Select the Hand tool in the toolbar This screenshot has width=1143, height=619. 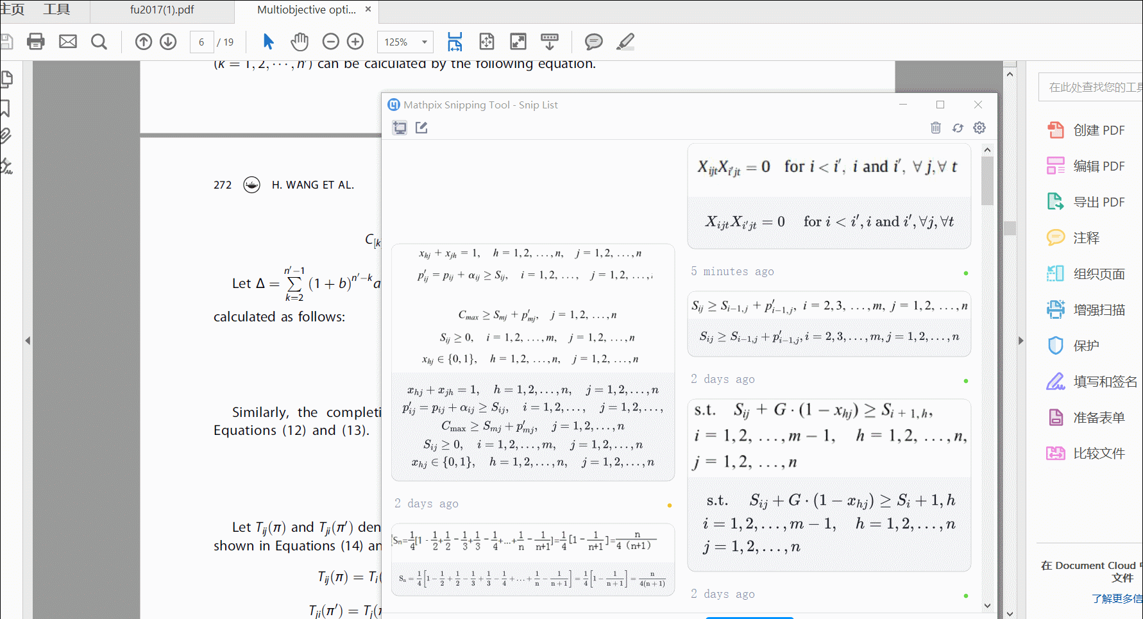(300, 41)
